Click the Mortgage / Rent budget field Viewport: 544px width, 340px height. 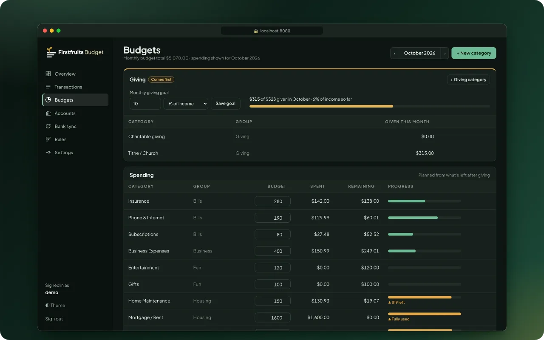272,317
